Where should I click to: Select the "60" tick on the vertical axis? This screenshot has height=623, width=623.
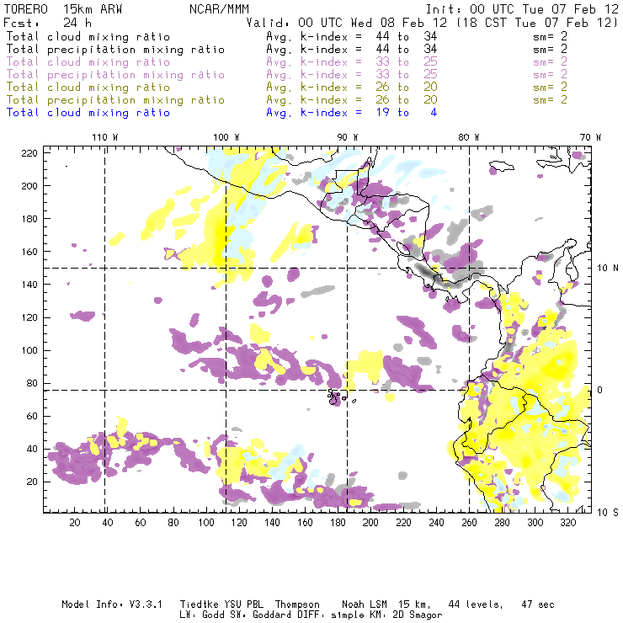coord(32,416)
